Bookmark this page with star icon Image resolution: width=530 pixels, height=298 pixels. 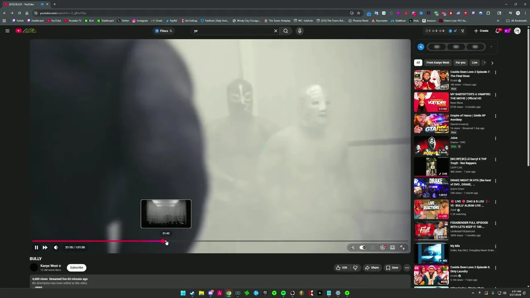pyautogui.click(x=359, y=13)
